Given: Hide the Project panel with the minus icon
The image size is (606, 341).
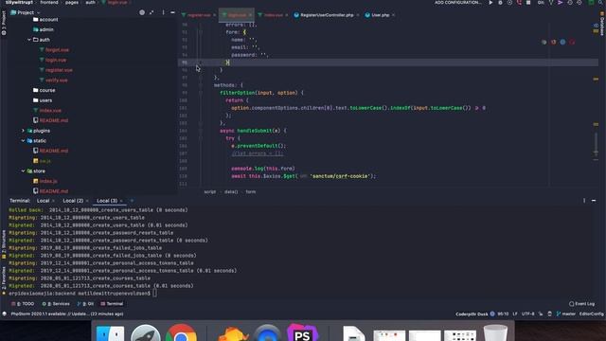Looking at the screenshot, I should (x=172, y=12).
